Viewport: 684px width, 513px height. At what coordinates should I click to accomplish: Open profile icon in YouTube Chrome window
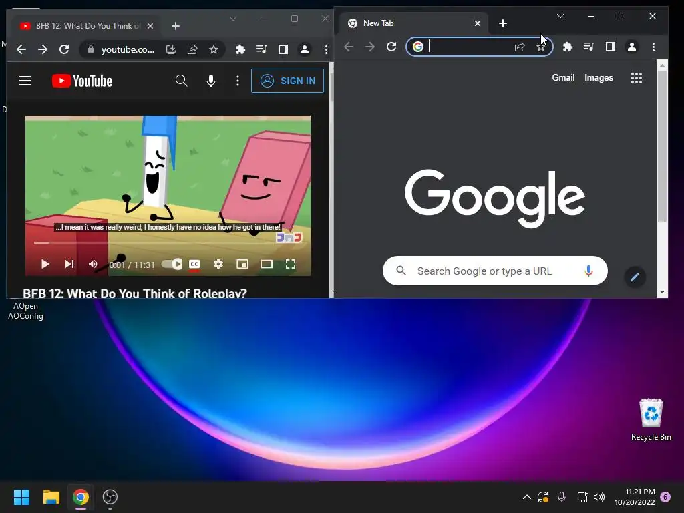point(305,49)
